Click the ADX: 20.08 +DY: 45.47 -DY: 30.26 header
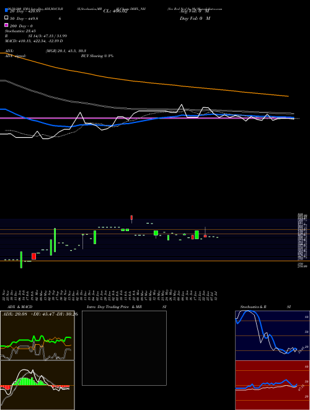Image resolution: width=310 pixels, height=410 pixels. coord(40,314)
